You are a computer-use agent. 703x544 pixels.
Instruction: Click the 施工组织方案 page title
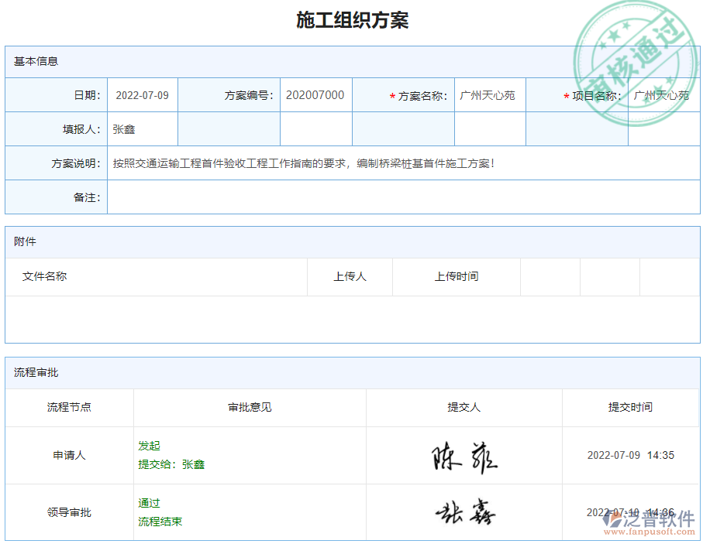(x=351, y=20)
